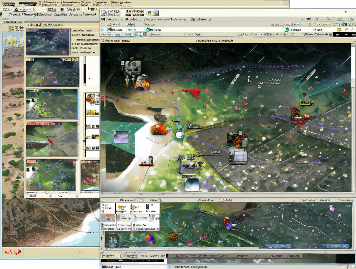356x269 pixels.
Task: Toggle the checkbox in the thumbnail panel's title
Action: [x=27, y=25]
